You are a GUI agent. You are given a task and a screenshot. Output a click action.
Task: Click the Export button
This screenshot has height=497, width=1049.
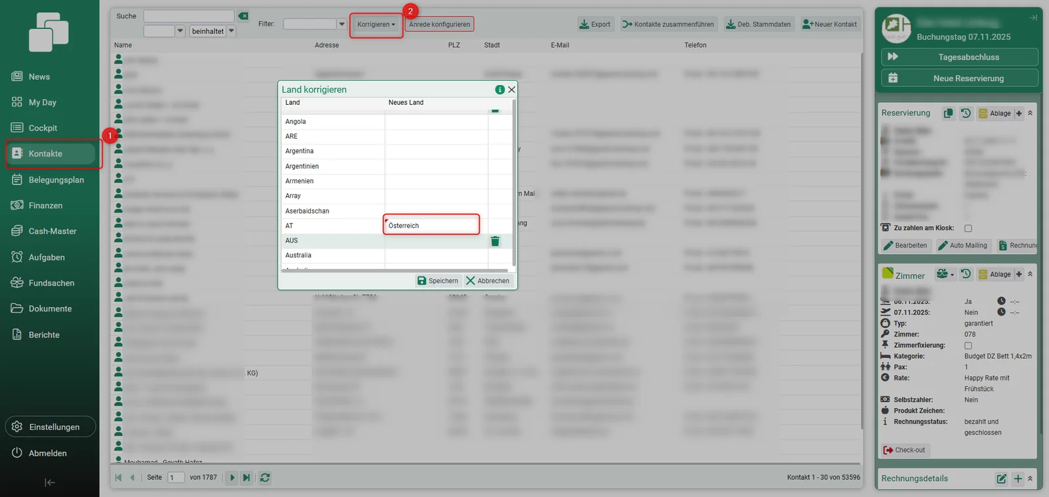(x=595, y=24)
